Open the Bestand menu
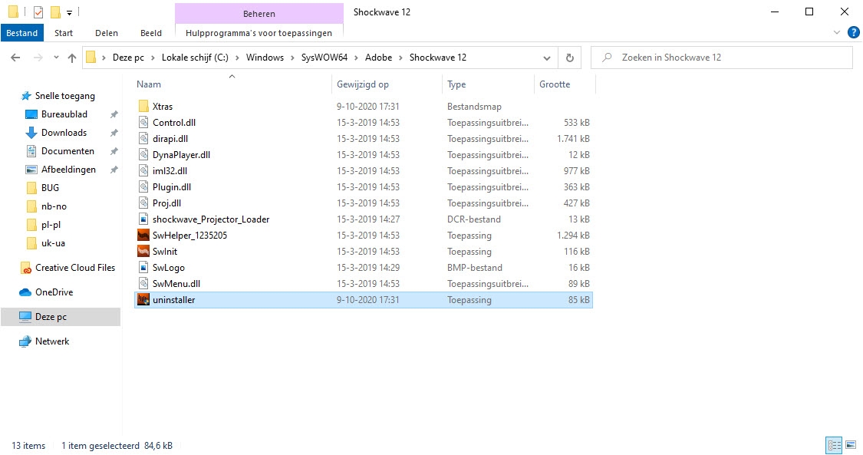Screen dimensions: 863x455 [x=22, y=32]
